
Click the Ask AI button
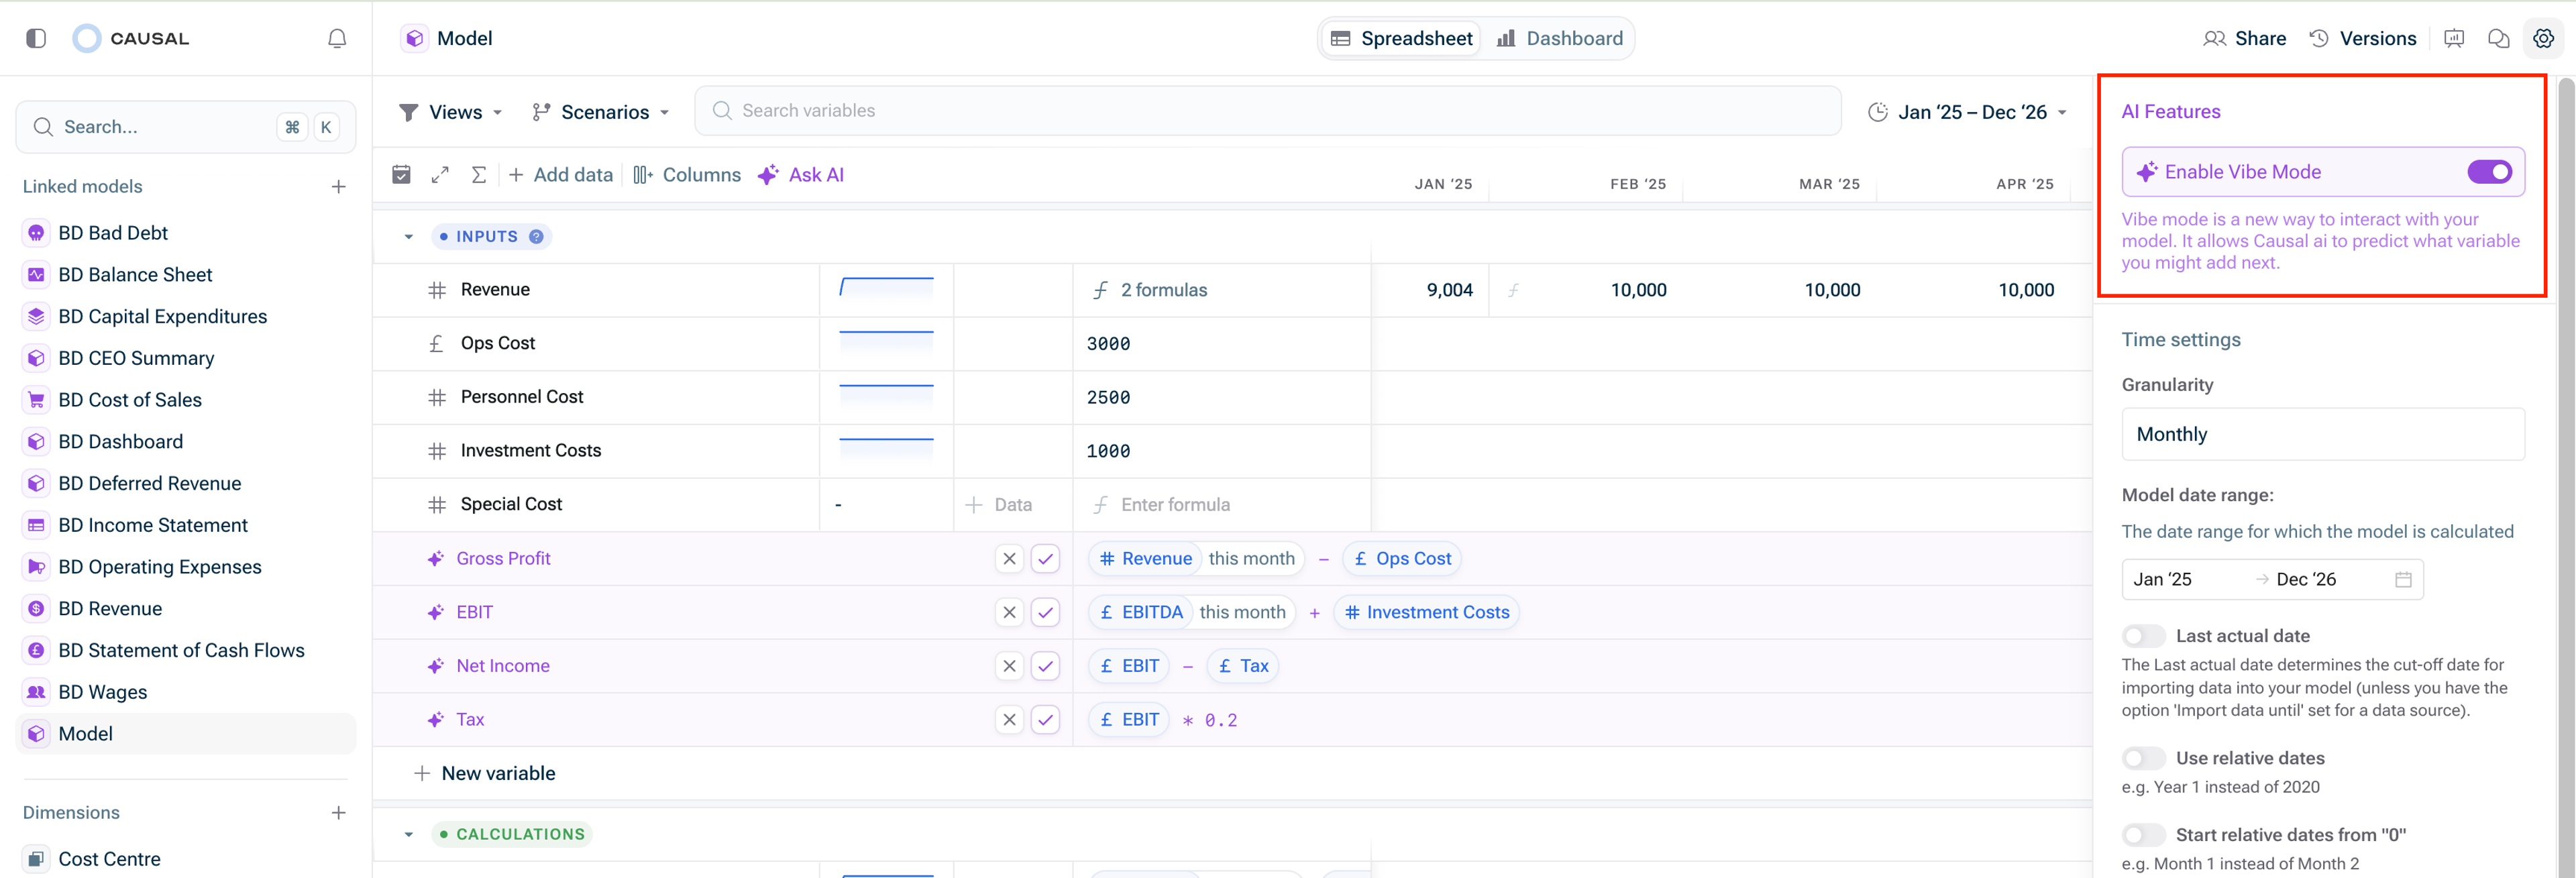click(x=801, y=175)
